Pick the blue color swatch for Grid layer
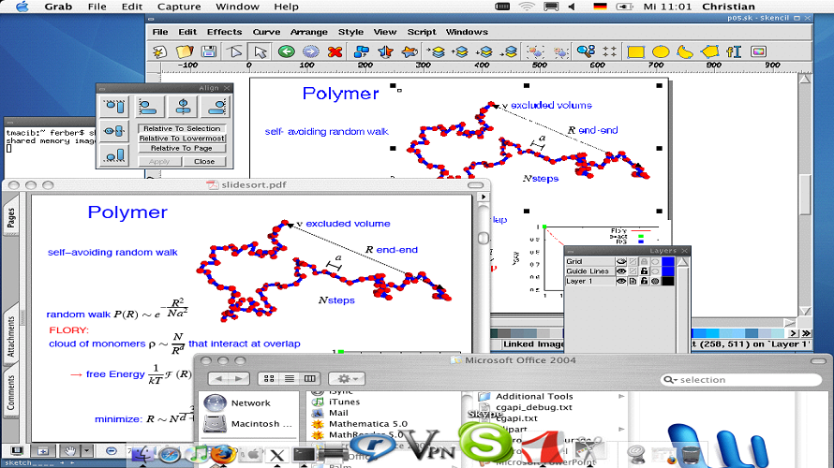 pos(666,262)
